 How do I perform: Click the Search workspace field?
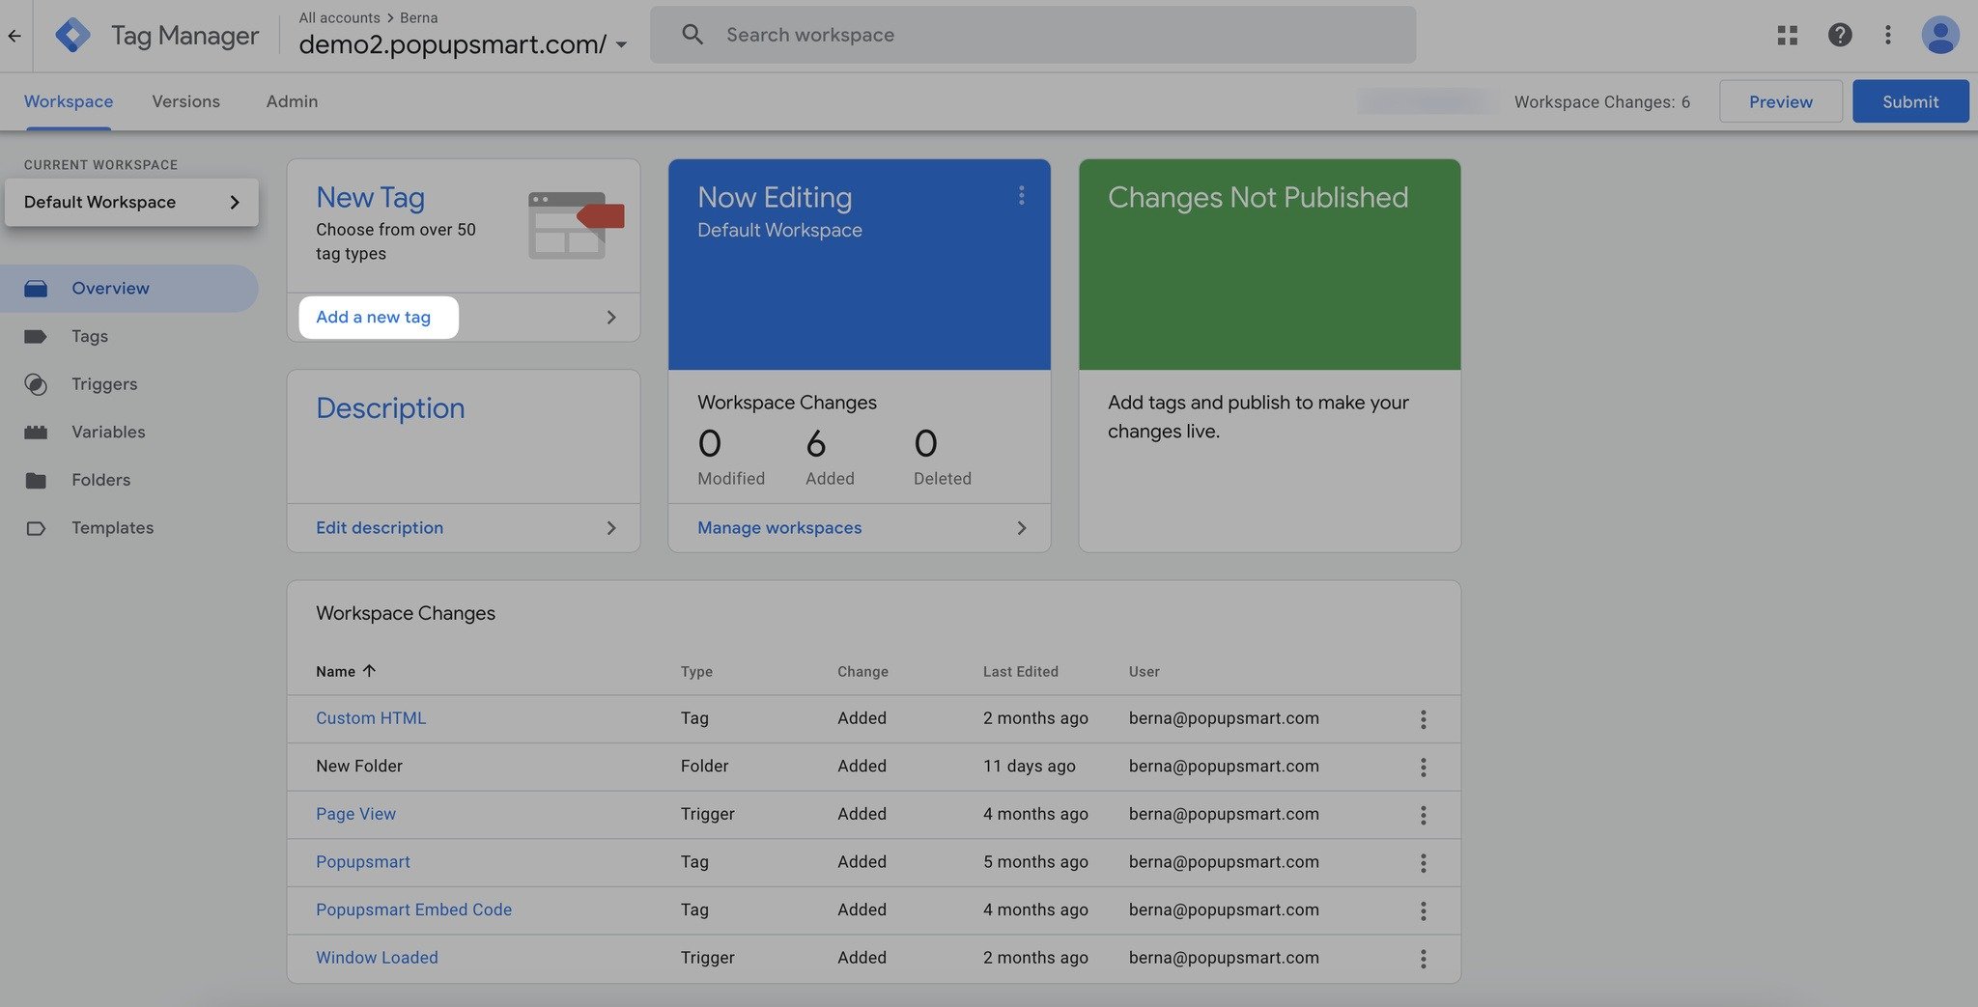point(1031,35)
